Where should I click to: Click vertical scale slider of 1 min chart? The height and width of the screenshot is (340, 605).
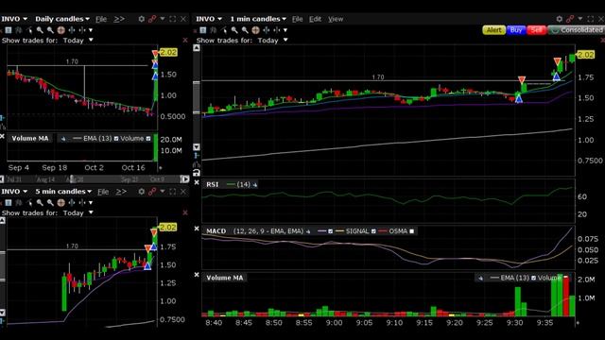click(197, 97)
